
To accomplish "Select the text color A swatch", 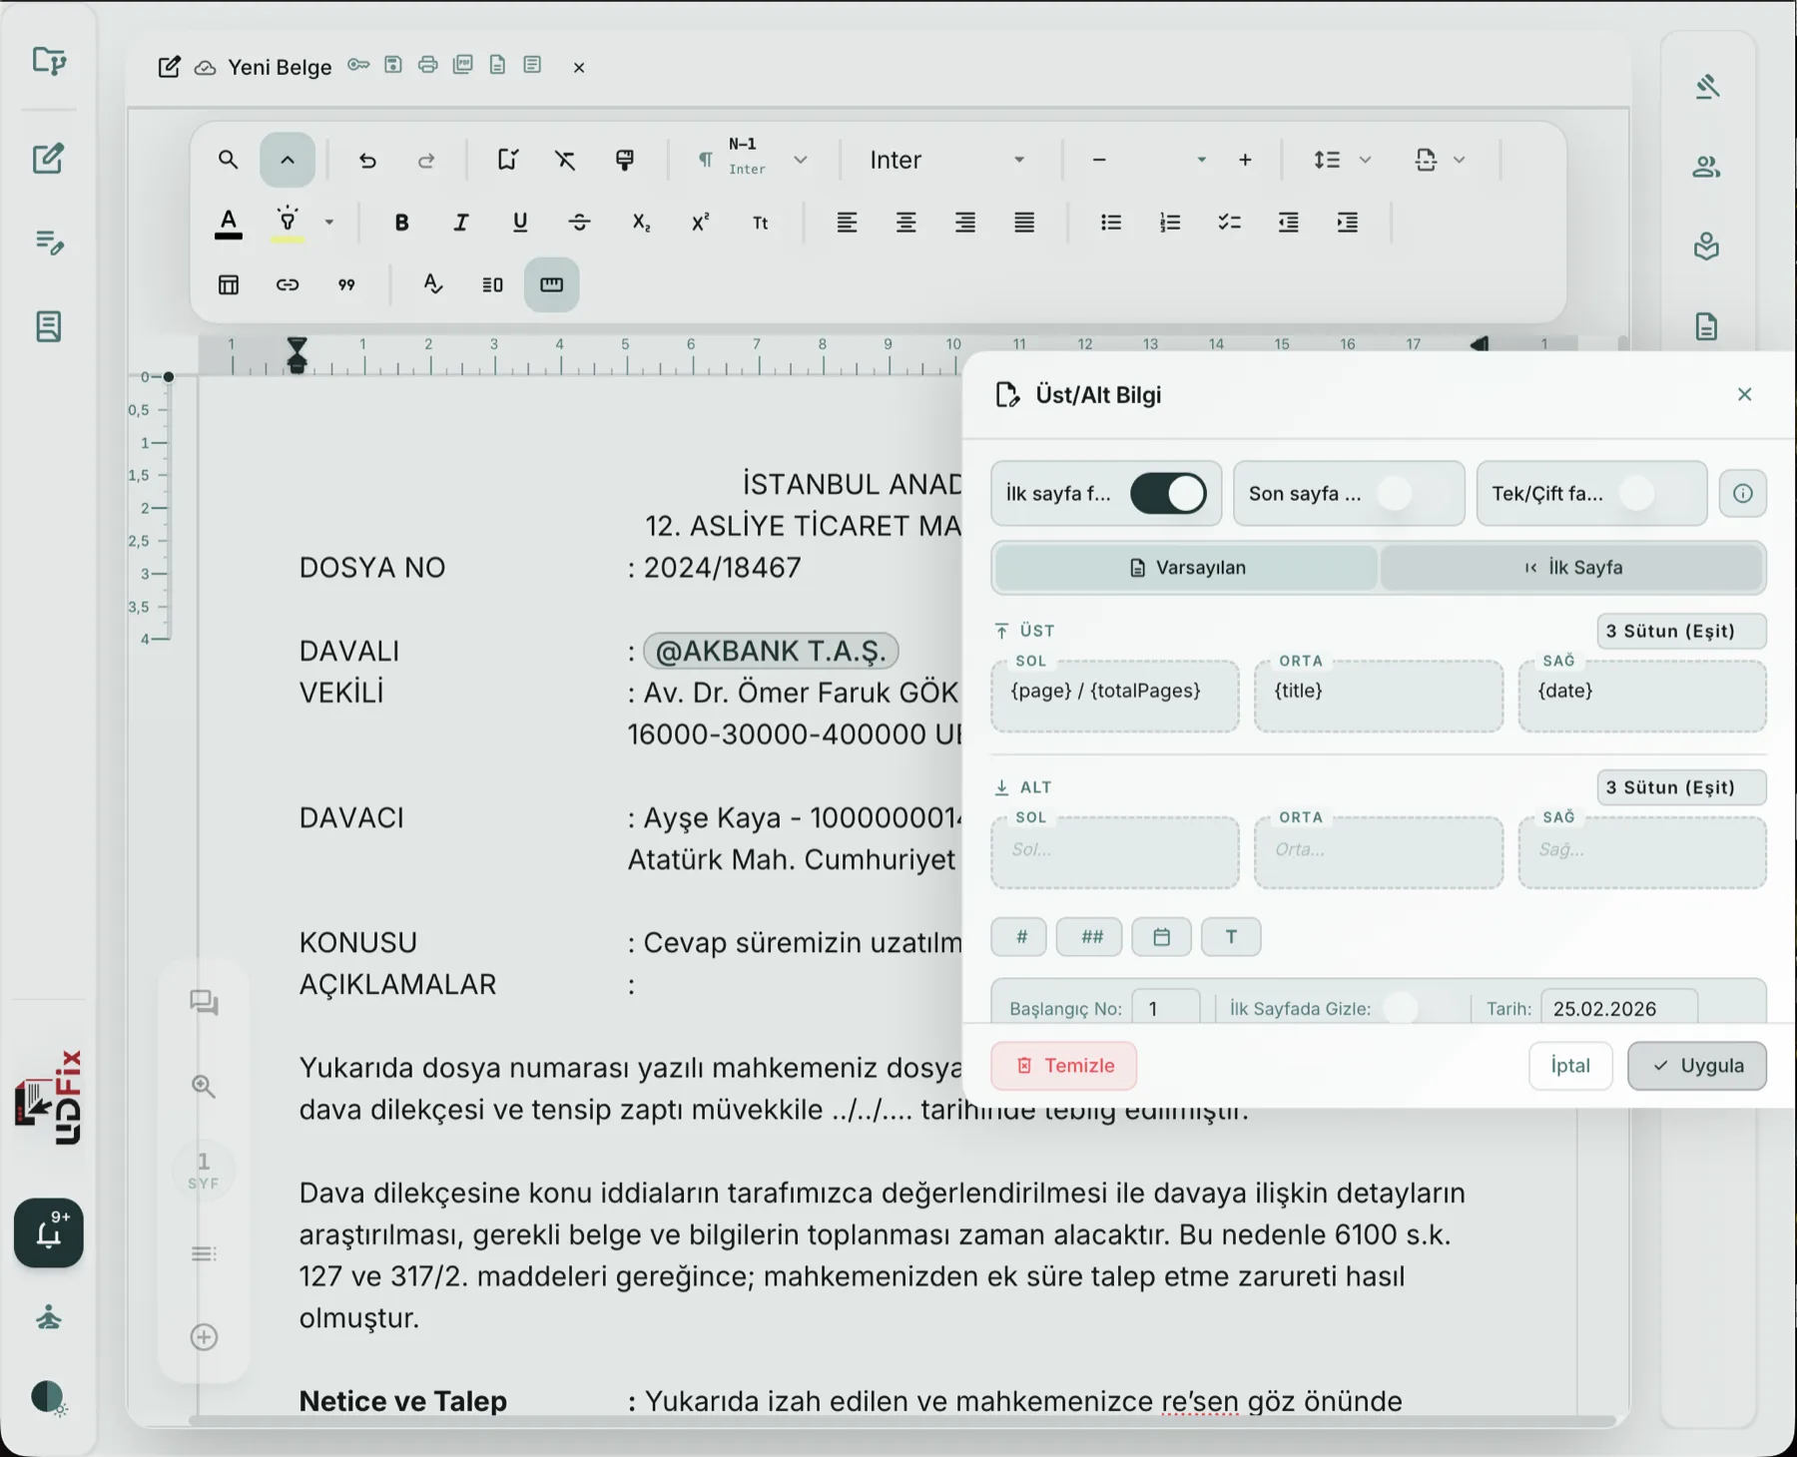I will [229, 223].
